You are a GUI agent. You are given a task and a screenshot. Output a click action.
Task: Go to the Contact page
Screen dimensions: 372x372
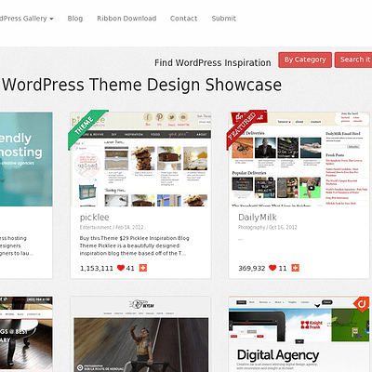pos(183,19)
